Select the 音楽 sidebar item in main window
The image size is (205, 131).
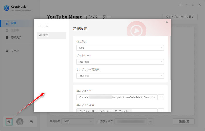[17, 23]
